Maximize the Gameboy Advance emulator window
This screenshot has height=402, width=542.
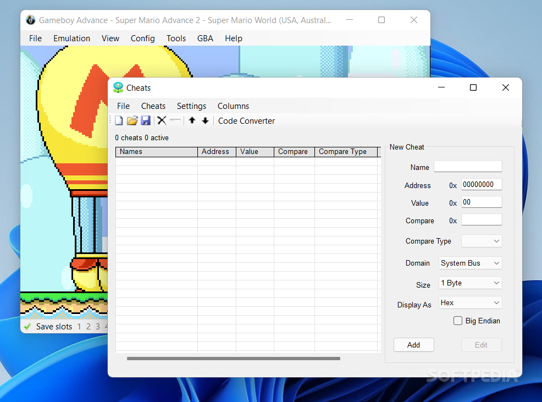(381, 20)
